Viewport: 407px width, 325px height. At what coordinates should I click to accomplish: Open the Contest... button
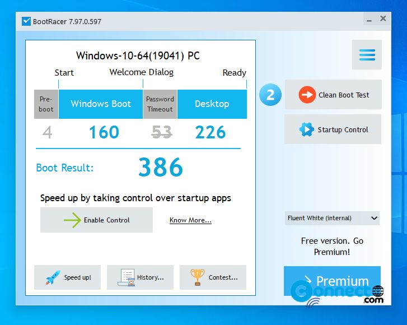[x=213, y=277]
